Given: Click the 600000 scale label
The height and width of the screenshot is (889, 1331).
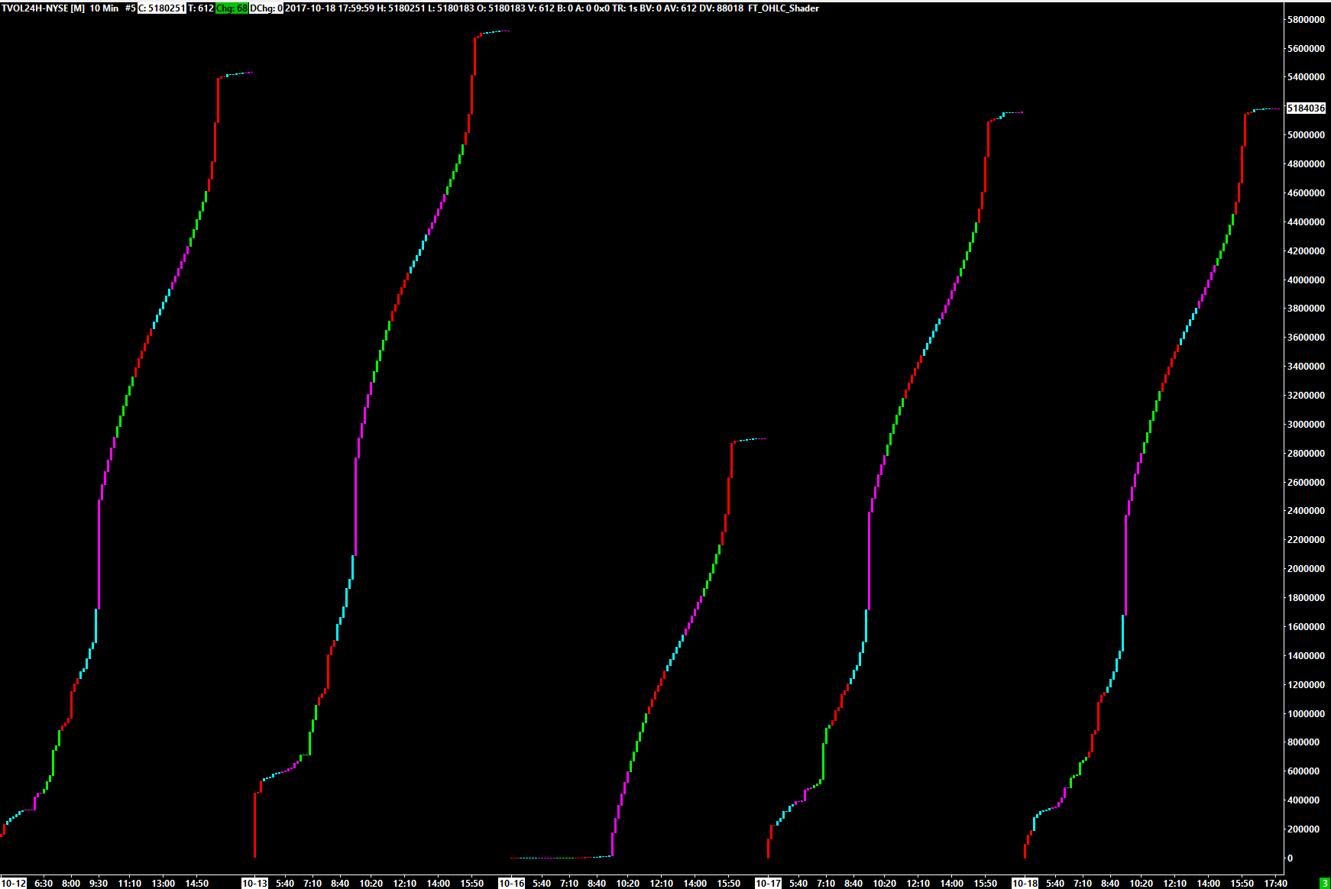Looking at the screenshot, I should (x=1303, y=771).
